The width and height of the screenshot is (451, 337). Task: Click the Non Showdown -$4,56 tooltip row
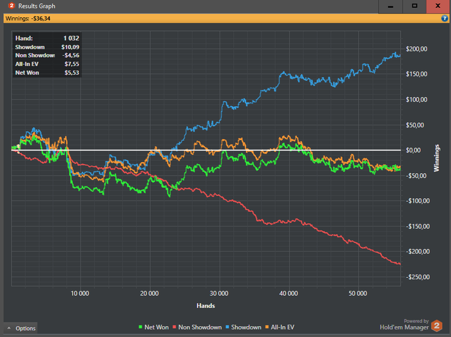pyautogui.click(x=47, y=55)
